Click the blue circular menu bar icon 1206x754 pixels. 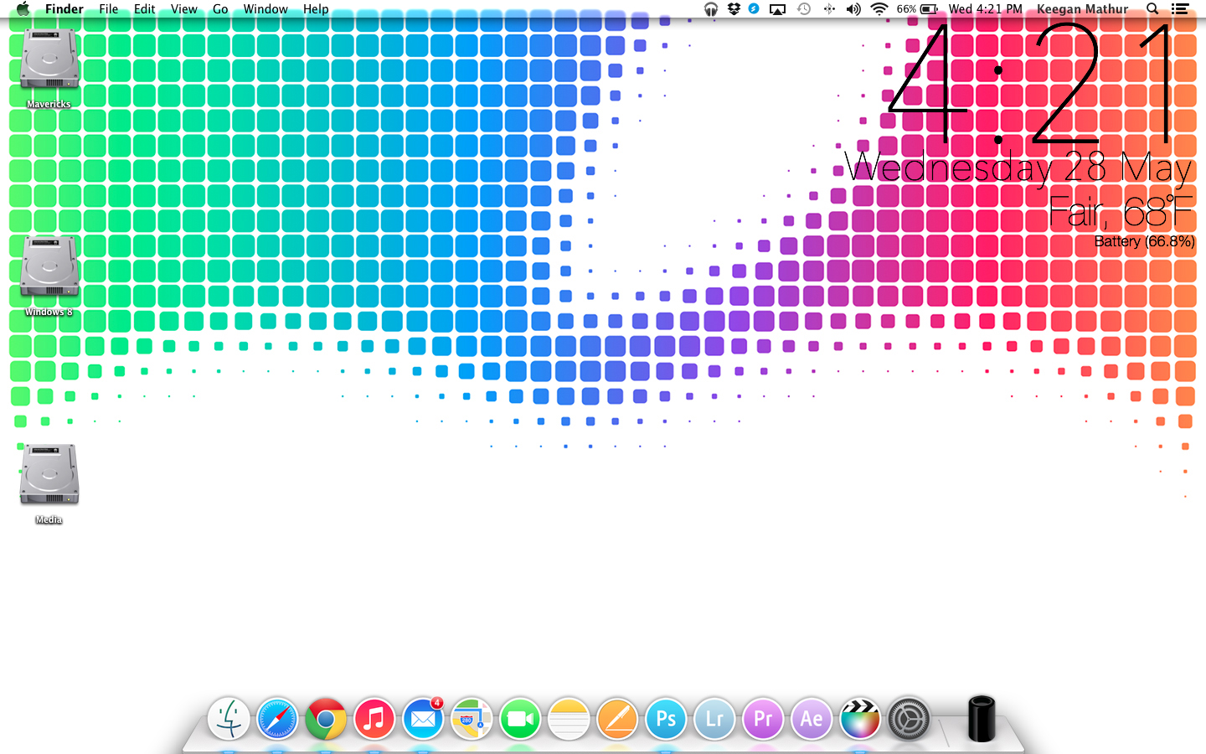(754, 9)
